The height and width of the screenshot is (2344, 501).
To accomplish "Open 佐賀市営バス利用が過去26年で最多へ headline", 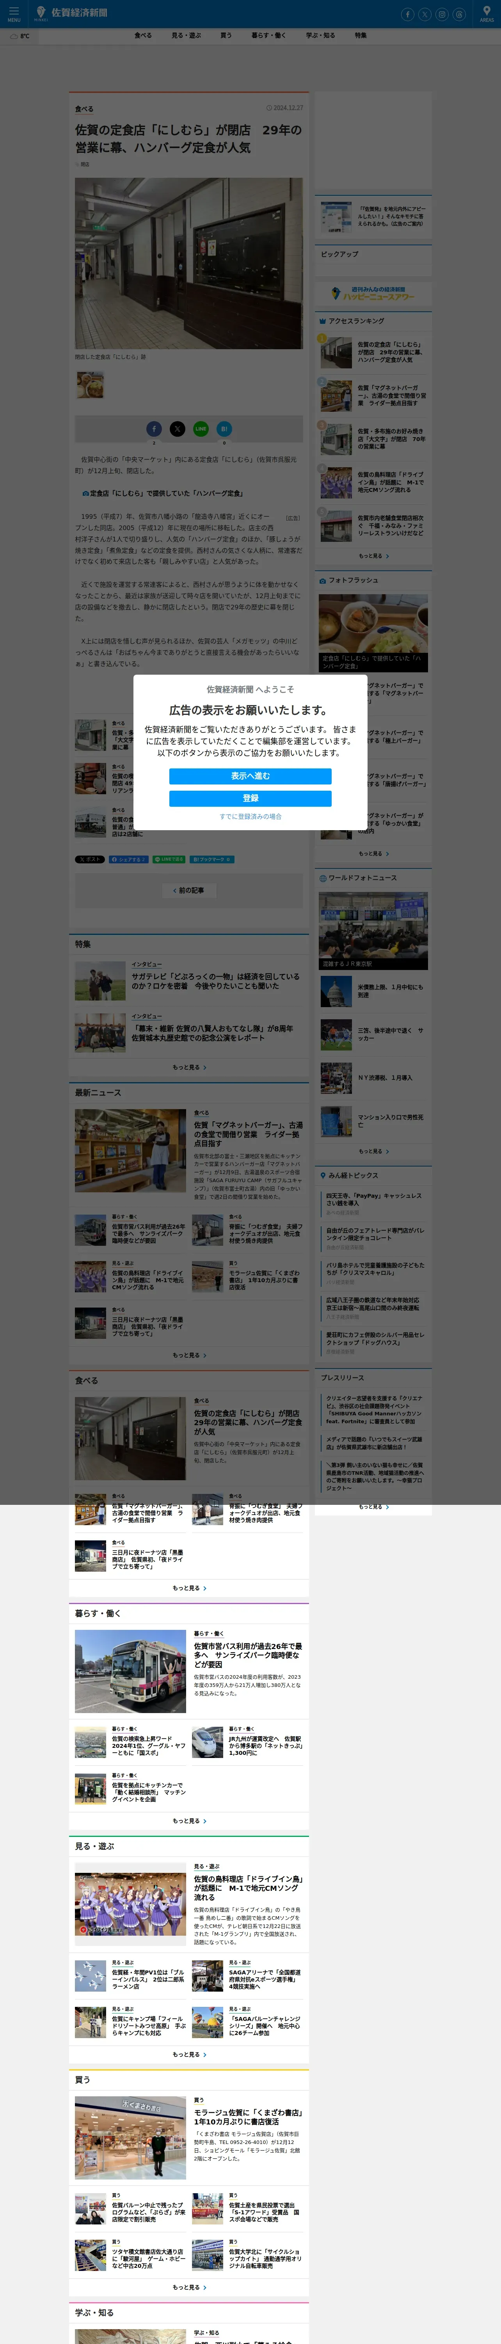I will pyautogui.click(x=248, y=1655).
